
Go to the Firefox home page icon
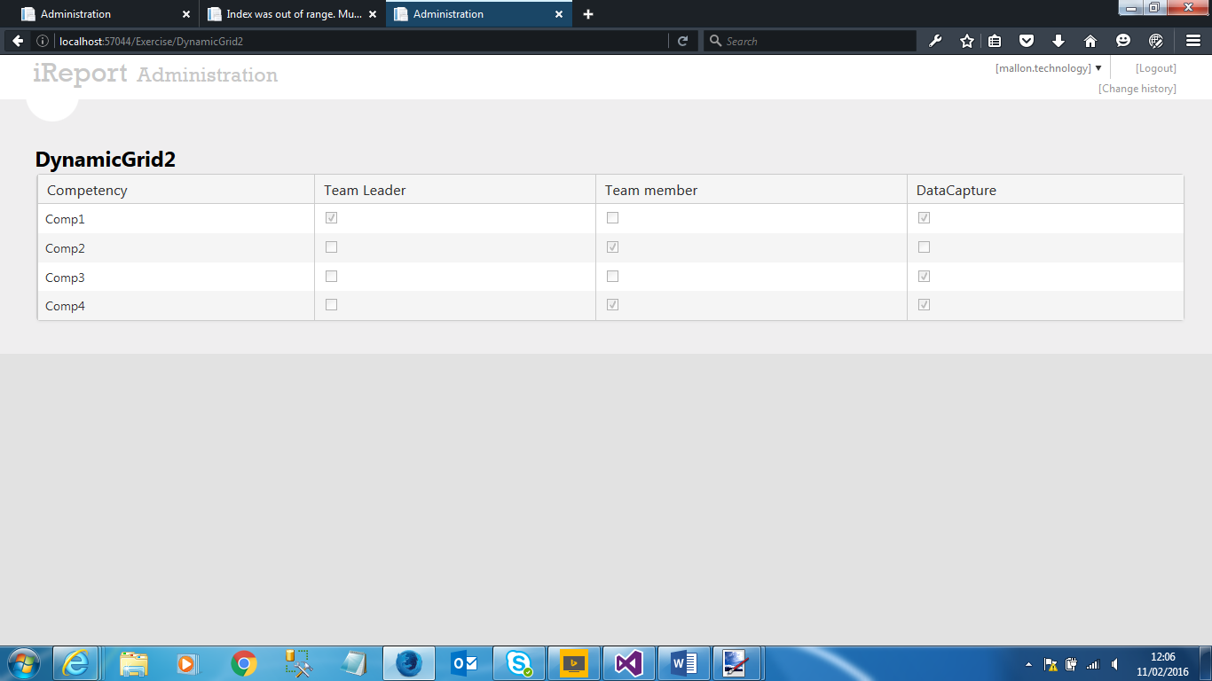(1090, 41)
